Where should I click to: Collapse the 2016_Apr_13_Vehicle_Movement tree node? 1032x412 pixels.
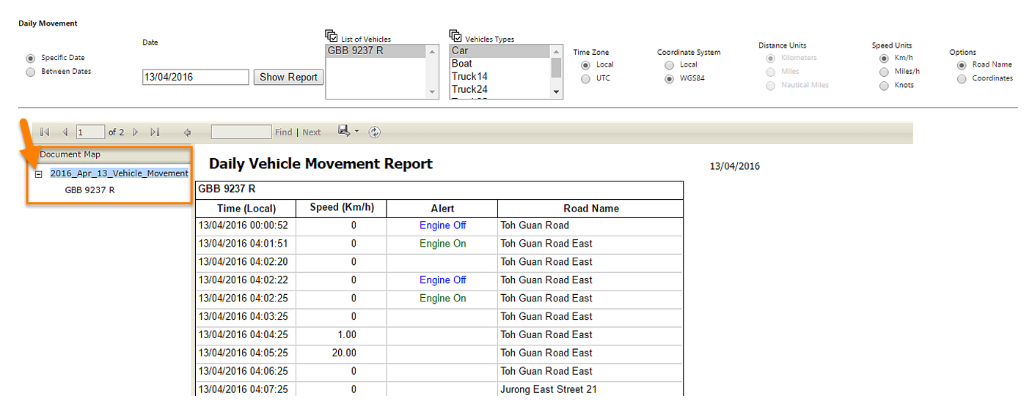point(39,174)
